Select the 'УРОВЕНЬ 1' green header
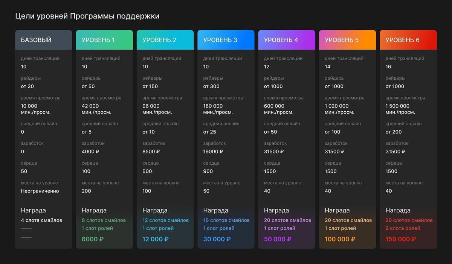452x264 pixels. 104,40
